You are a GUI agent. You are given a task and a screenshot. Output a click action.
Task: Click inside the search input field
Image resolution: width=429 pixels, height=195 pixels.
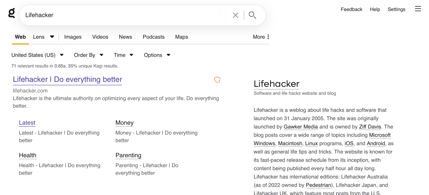123,15
